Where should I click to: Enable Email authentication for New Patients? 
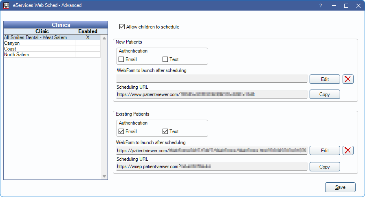coord(121,59)
